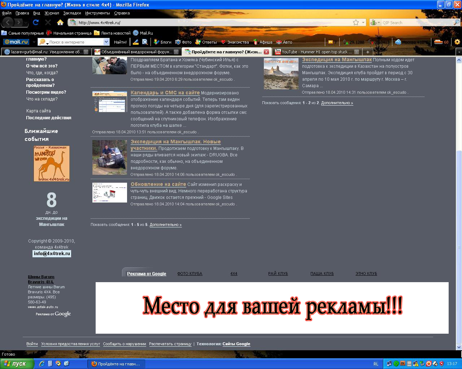Open the Mangystau camel event thumbnail
The image size is (462, 369).
tap(52, 164)
